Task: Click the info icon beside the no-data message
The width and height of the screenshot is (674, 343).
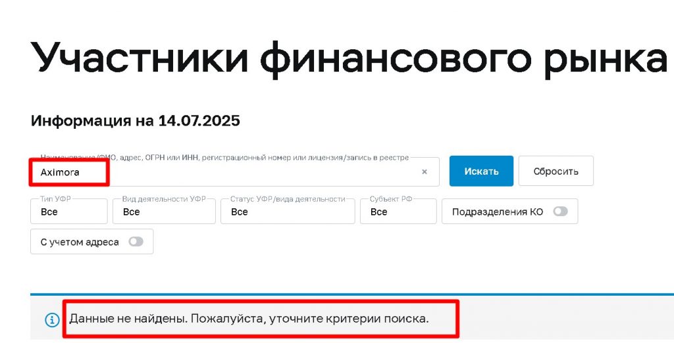Action: point(52,320)
